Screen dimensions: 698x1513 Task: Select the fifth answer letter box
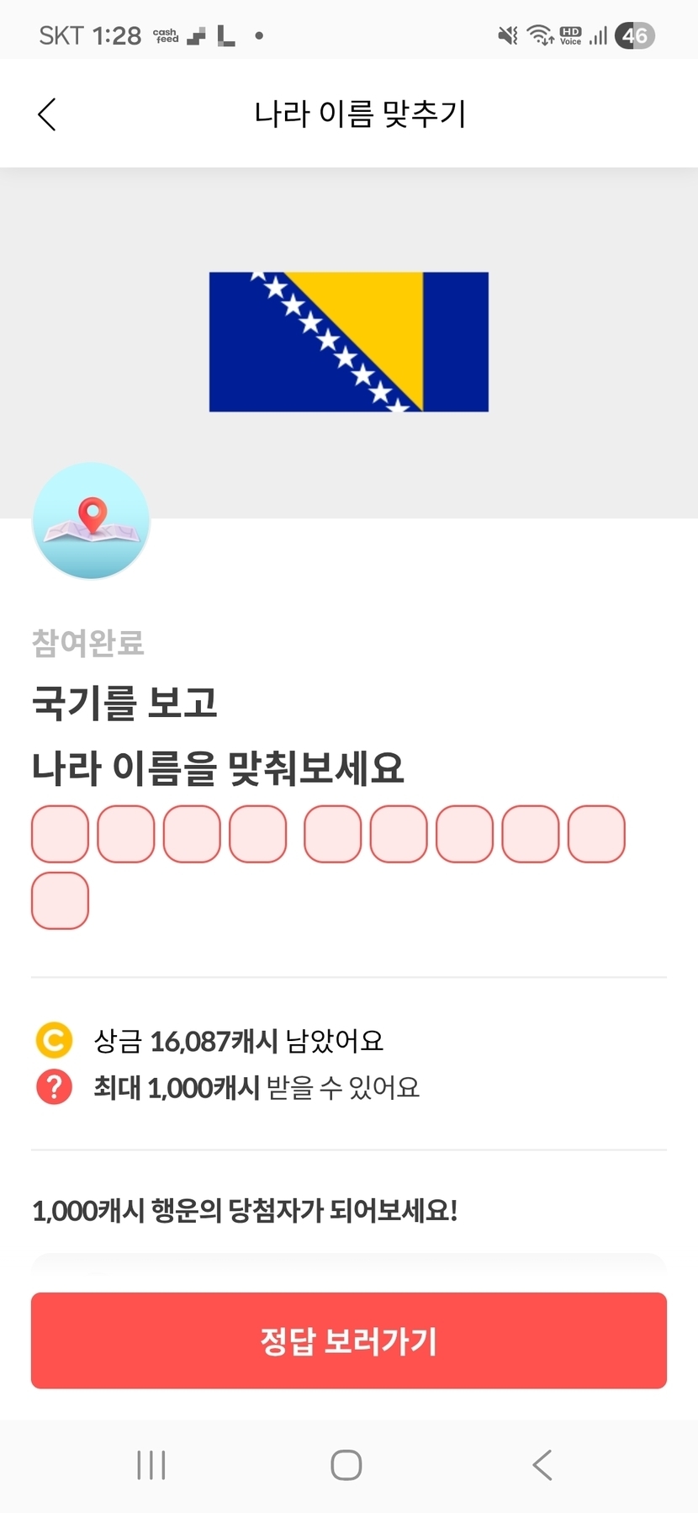click(332, 834)
